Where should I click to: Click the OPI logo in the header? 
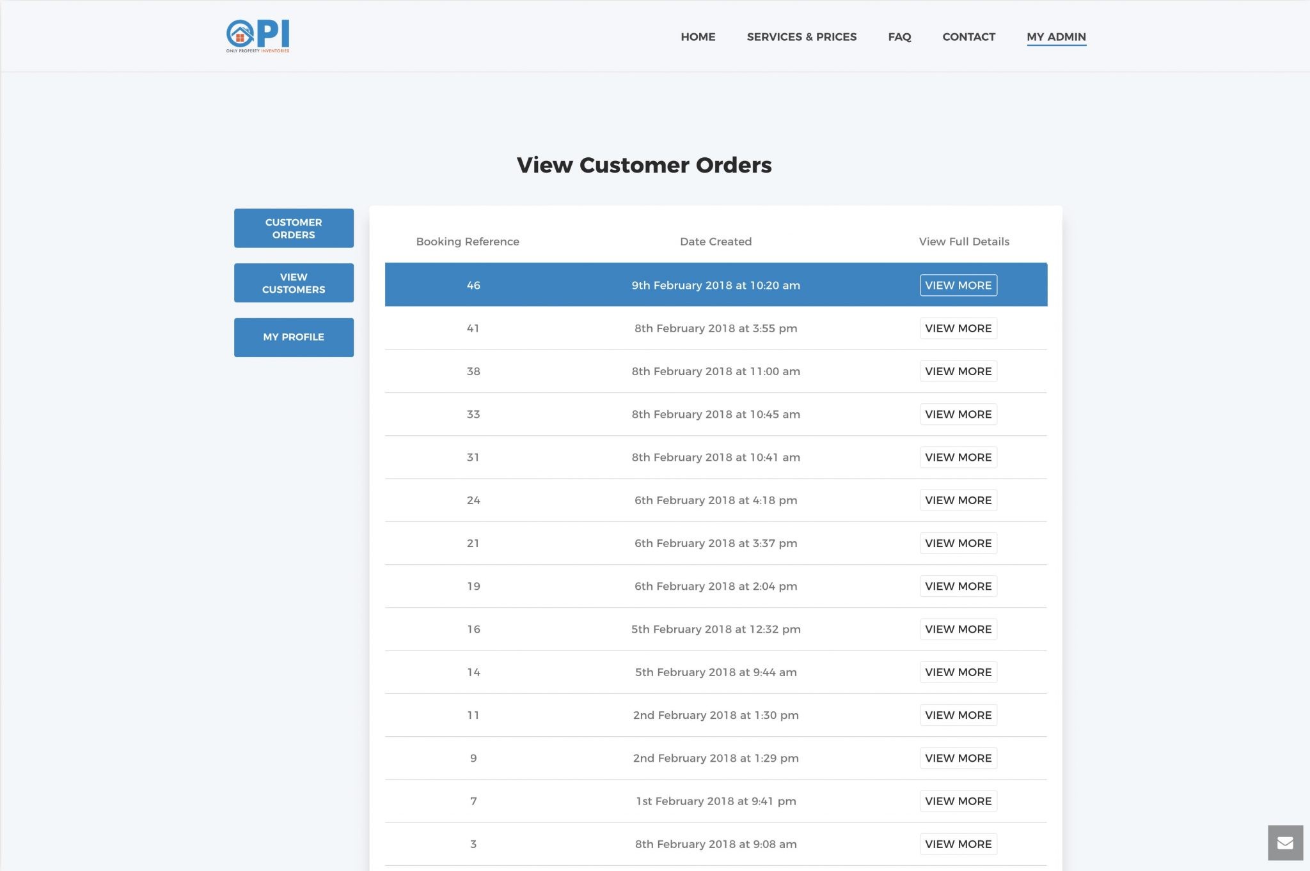(x=258, y=36)
